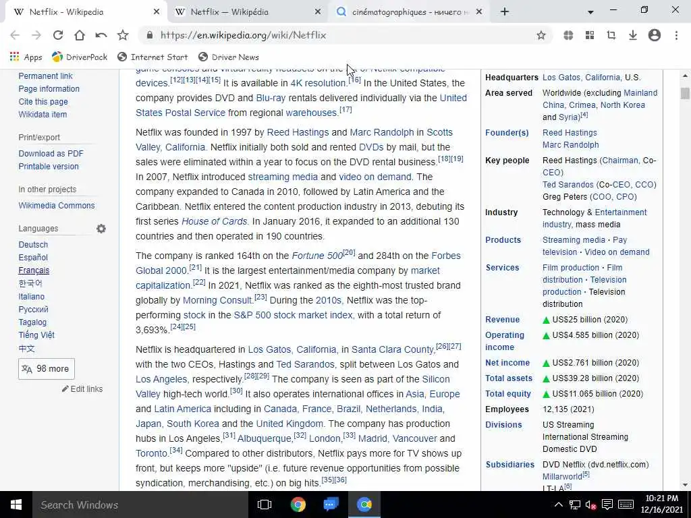Switch to the Français language version
Viewport: 691px width, 518px height.
34,270
